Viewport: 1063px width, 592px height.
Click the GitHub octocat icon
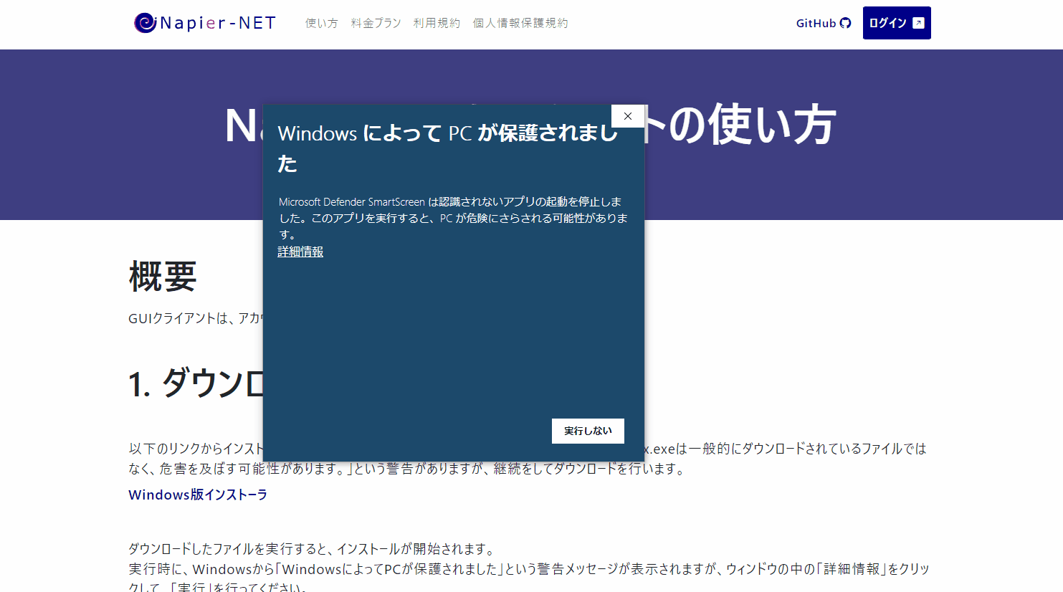point(845,23)
